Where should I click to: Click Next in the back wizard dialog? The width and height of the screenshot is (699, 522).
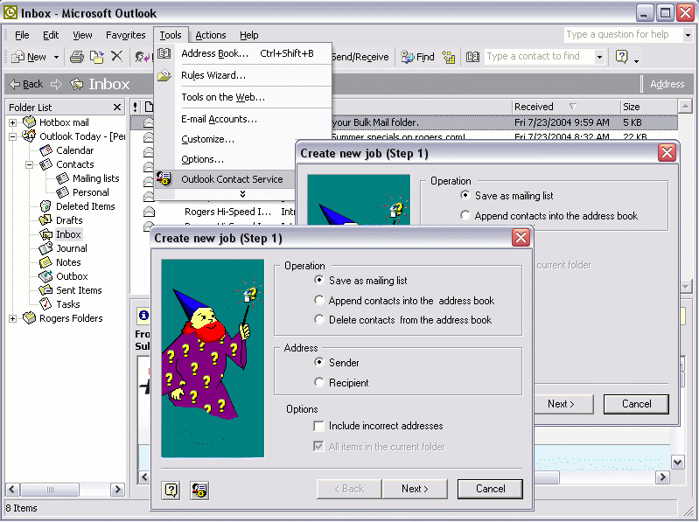(x=563, y=404)
